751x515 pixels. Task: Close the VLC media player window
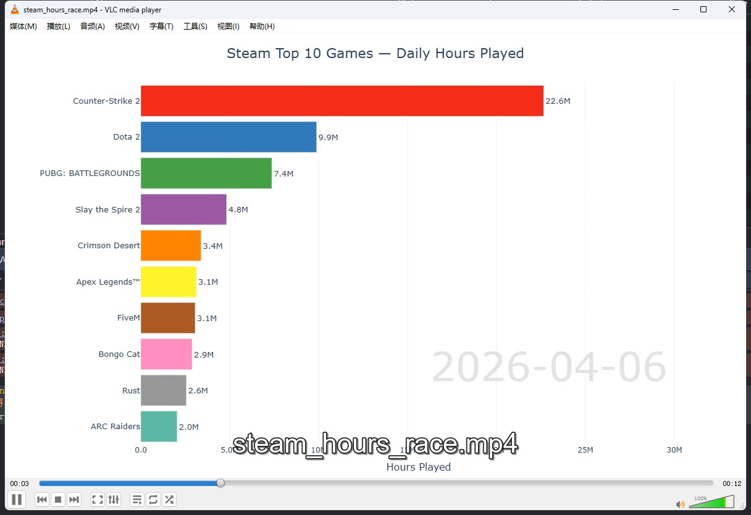pos(732,9)
